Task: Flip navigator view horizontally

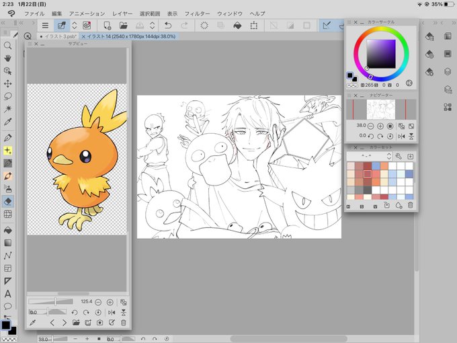Action: pos(401,137)
